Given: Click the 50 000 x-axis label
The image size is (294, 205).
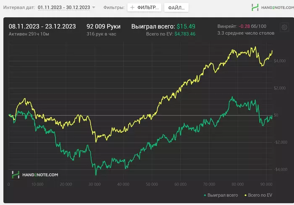Looking at the screenshot, I should (x=152, y=184).
